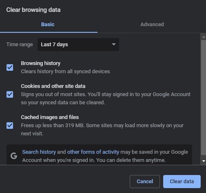Viewport: 206px width, 193px height.
Task: Click the scrollbar down arrow
Action: tap(204, 161)
